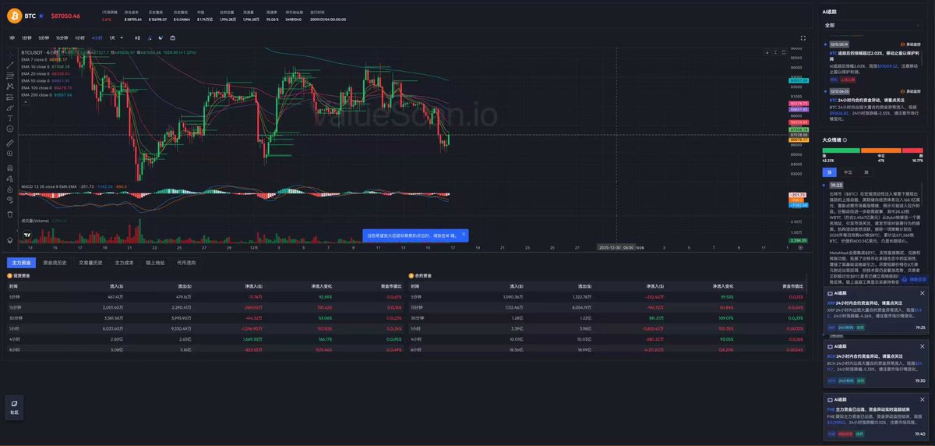Image resolution: width=935 pixels, height=446 pixels.
Task: Activate the zoom-in tool
Action: 10,154
